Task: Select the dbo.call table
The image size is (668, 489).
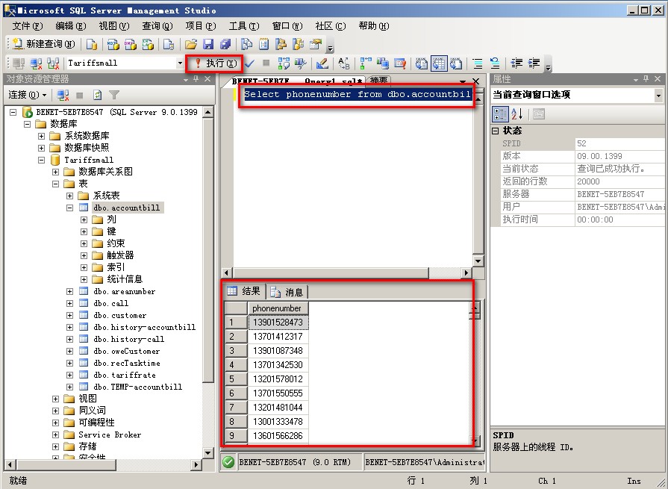Action: [x=110, y=303]
